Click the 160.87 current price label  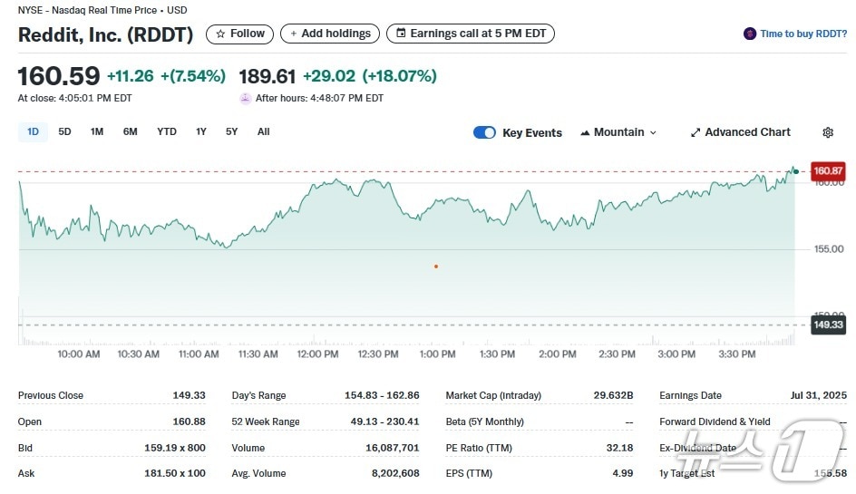(828, 170)
